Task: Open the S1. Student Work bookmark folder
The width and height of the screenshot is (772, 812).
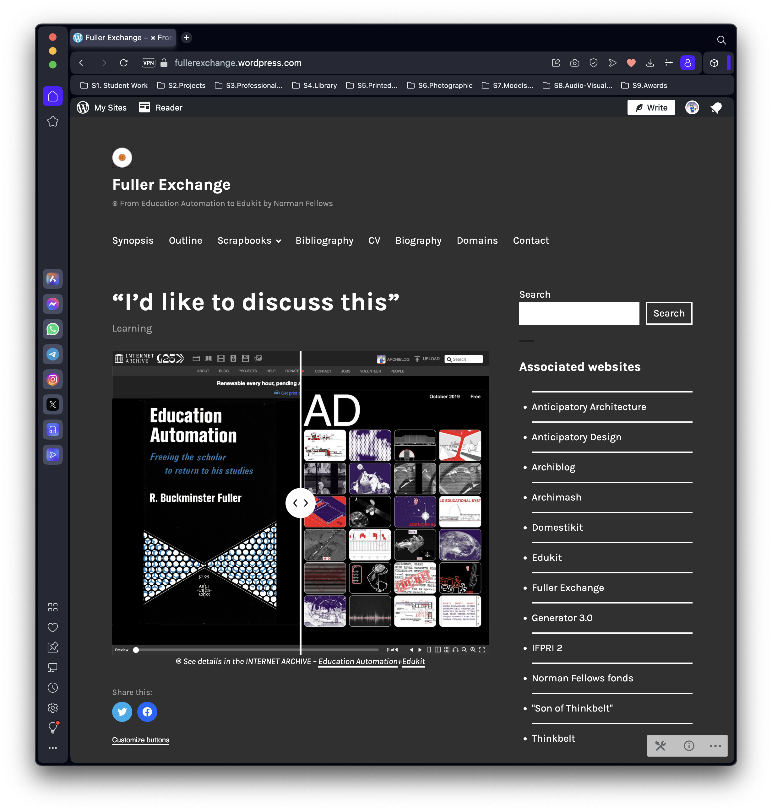Action: [x=114, y=85]
